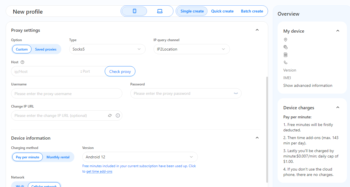The height and width of the screenshot is (187, 350).
Task: Click the globe network icon in My device
Action: [286, 47]
